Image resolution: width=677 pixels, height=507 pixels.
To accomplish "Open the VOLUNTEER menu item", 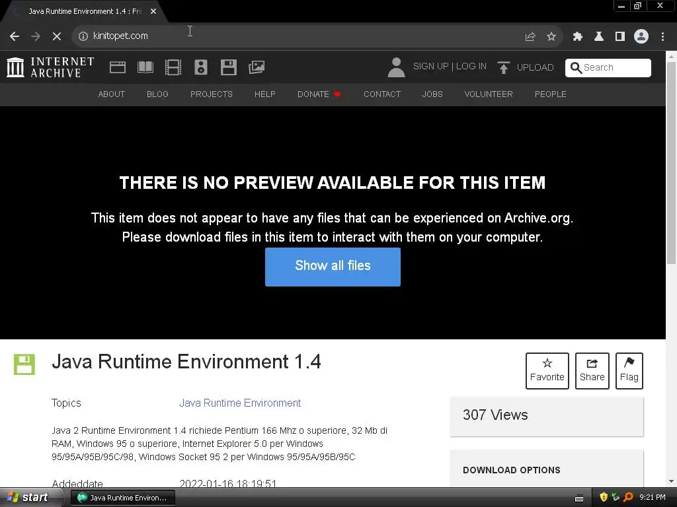I will click(x=489, y=94).
